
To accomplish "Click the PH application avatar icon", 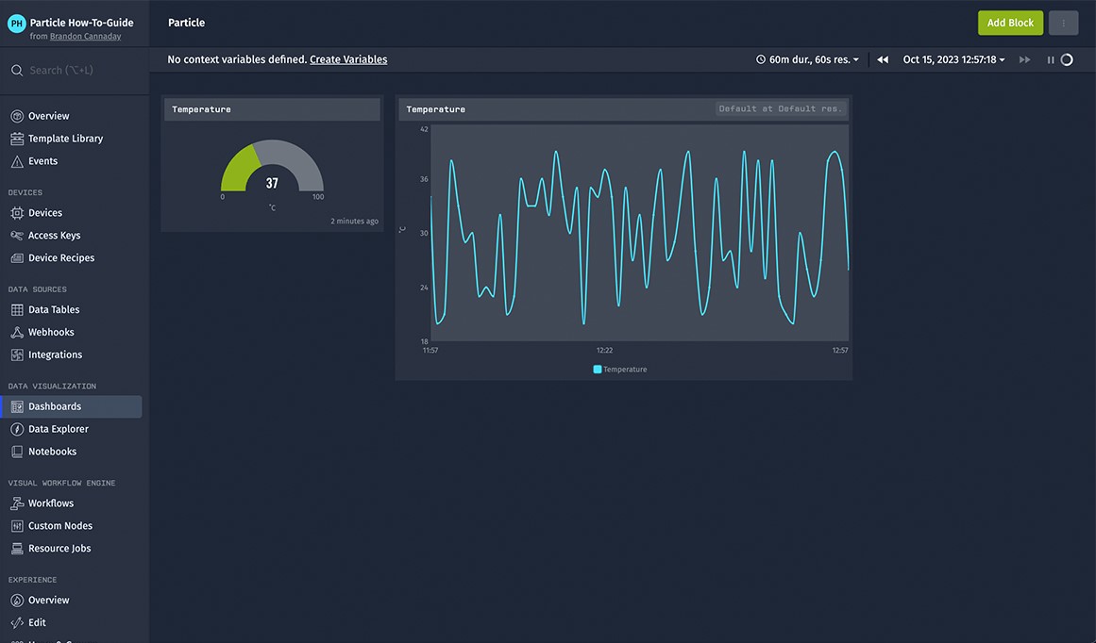I will click(16, 23).
